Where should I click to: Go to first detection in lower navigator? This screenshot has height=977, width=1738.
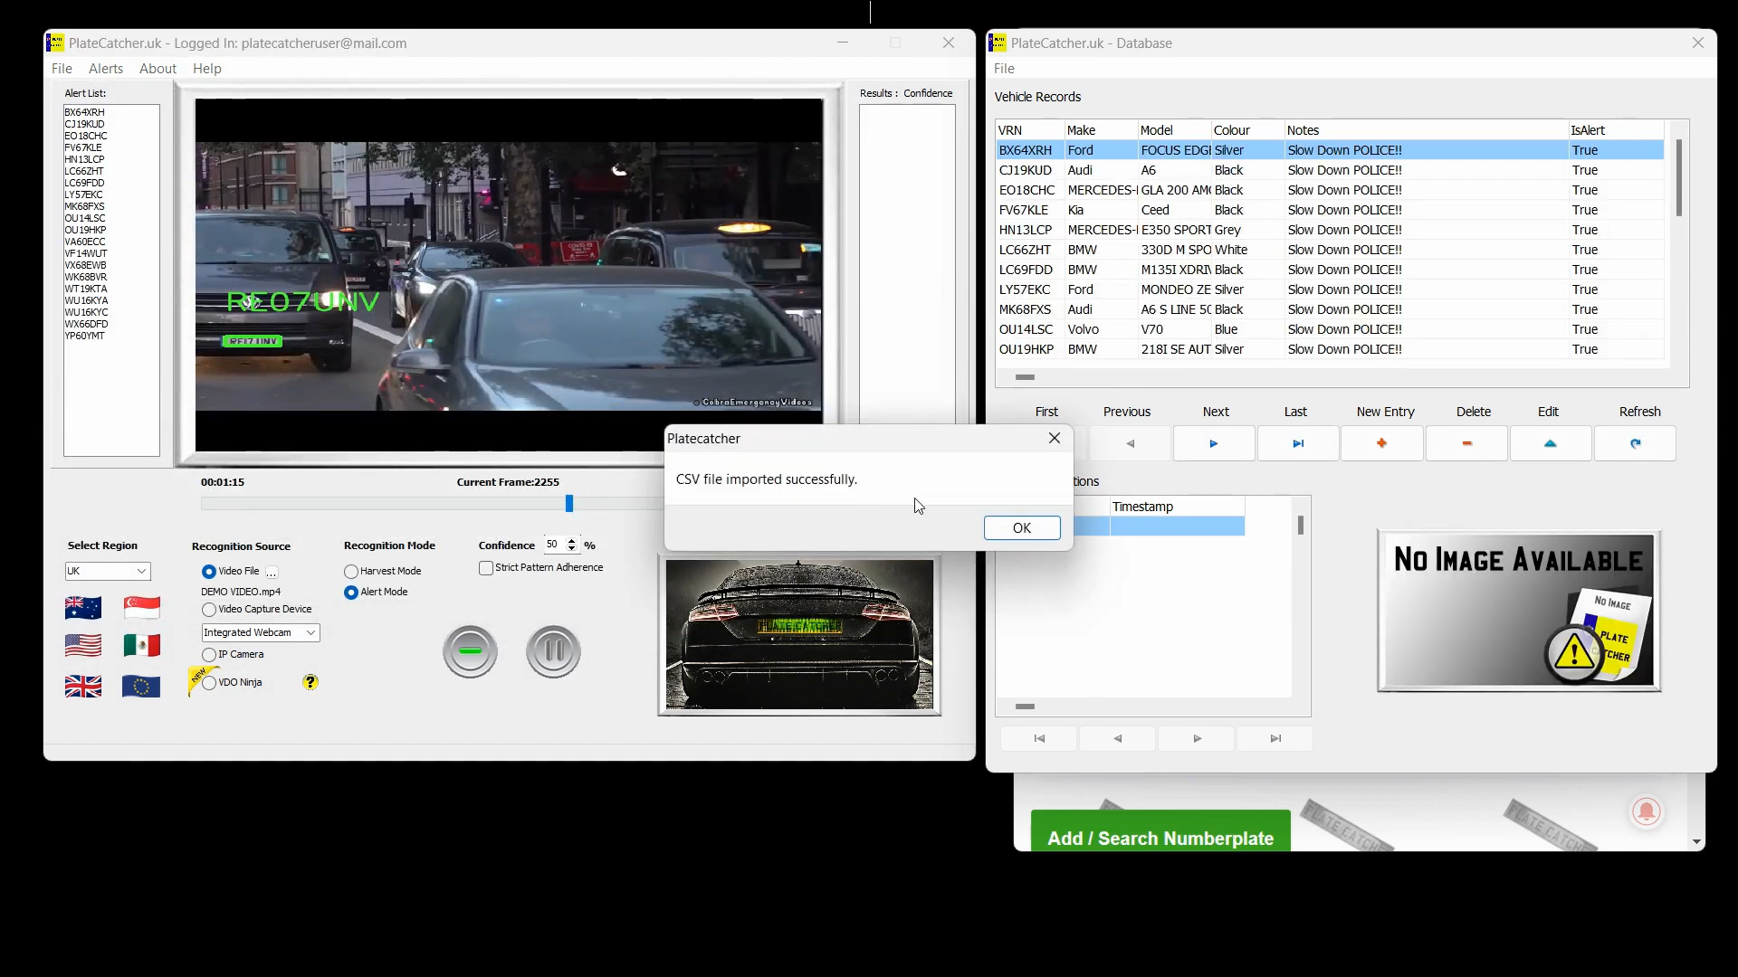pos(1039,739)
